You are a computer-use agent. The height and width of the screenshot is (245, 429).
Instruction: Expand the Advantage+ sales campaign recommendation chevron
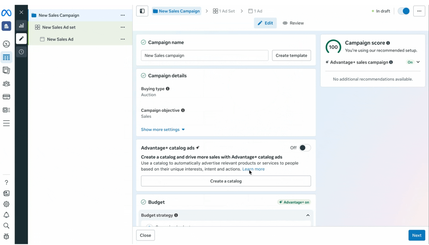pyautogui.click(x=418, y=62)
